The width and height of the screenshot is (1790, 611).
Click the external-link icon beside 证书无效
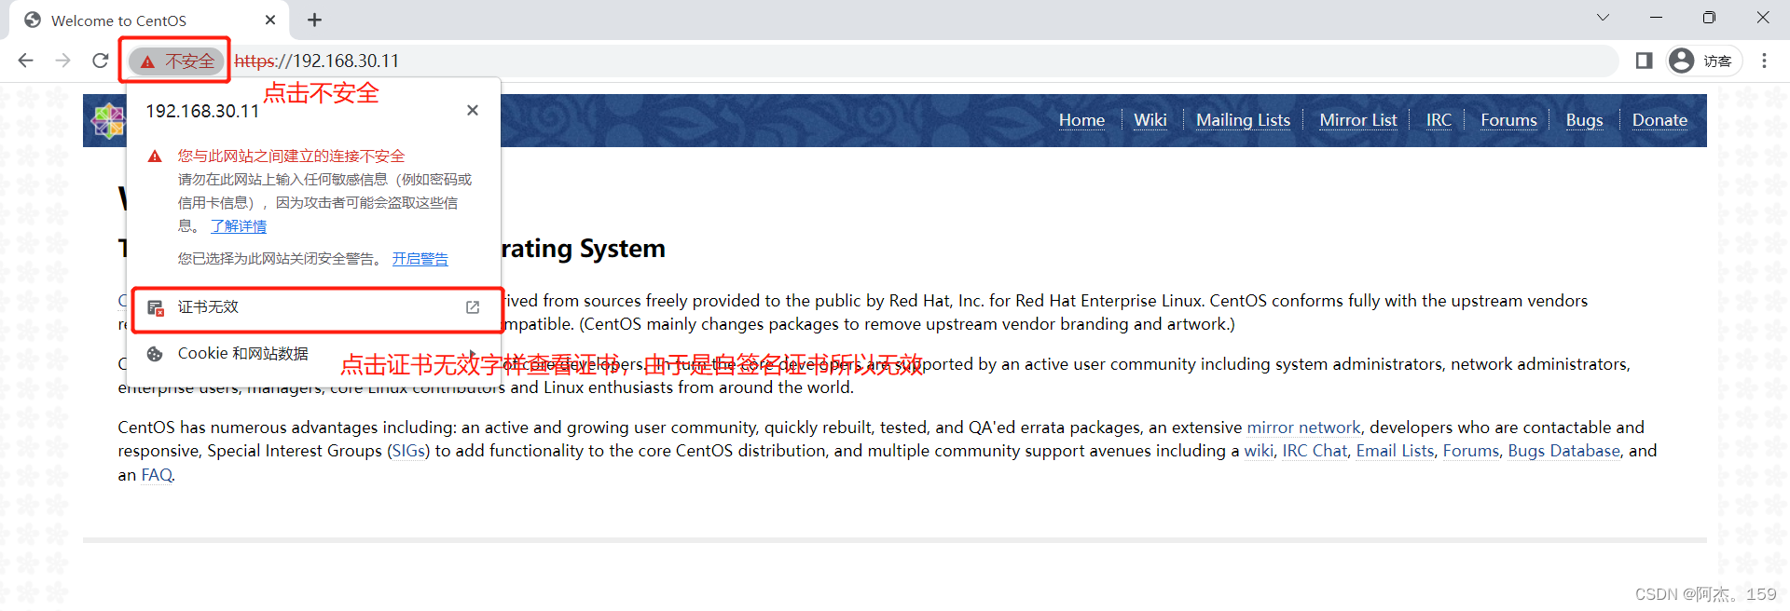473,307
